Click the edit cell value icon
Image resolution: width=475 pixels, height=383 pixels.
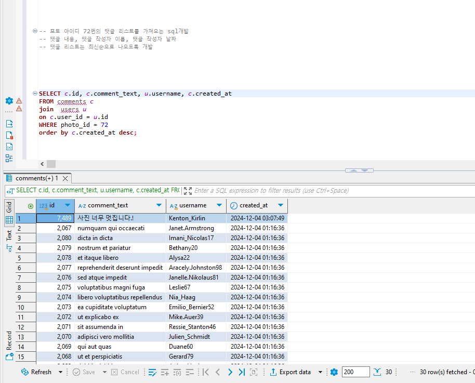coord(152,372)
